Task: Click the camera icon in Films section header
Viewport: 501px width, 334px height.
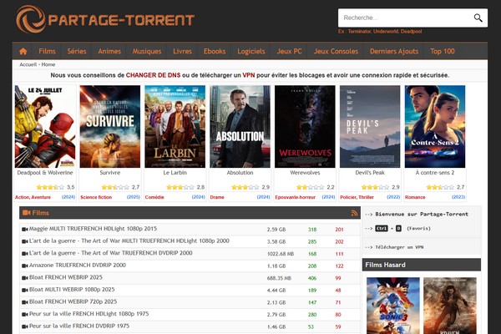Action: coord(26,213)
